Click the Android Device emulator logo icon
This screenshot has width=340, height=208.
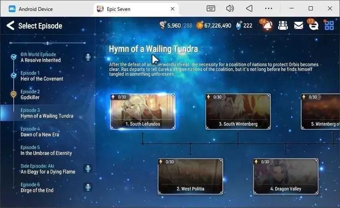click(12, 9)
